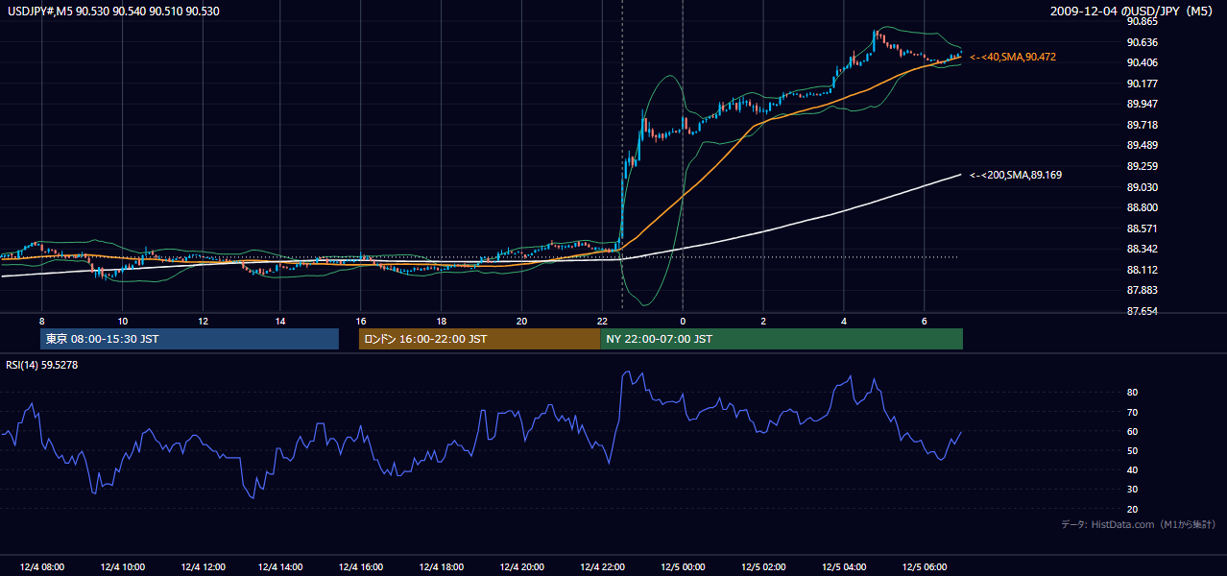The width and height of the screenshot is (1227, 576).
Task: Select the NY 22:00-07:00 JST session bar
Action: tap(782, 339)
